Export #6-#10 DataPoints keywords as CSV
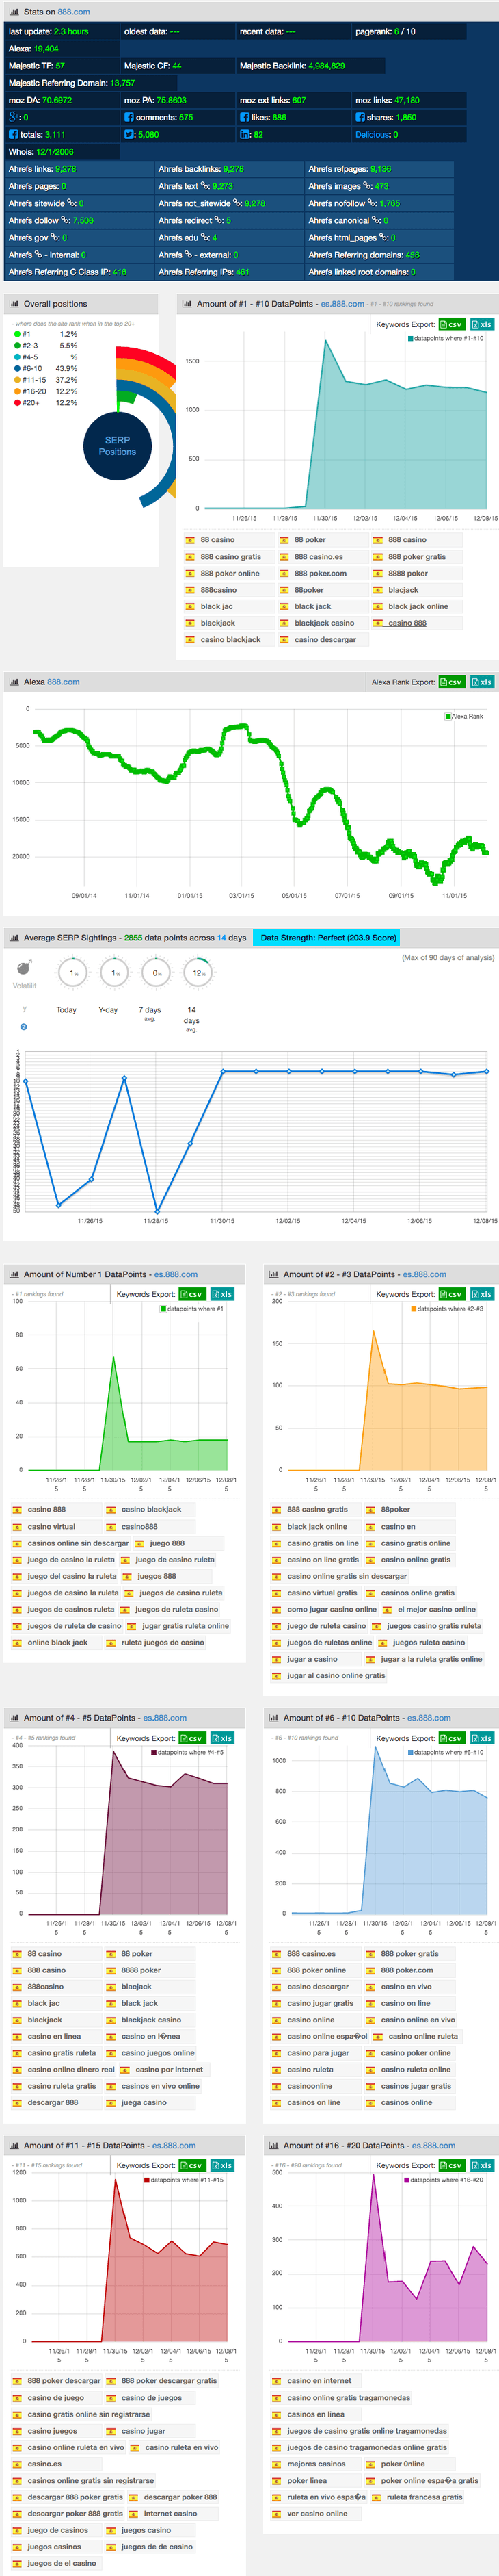This screenshot has width=499, height=2576. point(452,1738)
